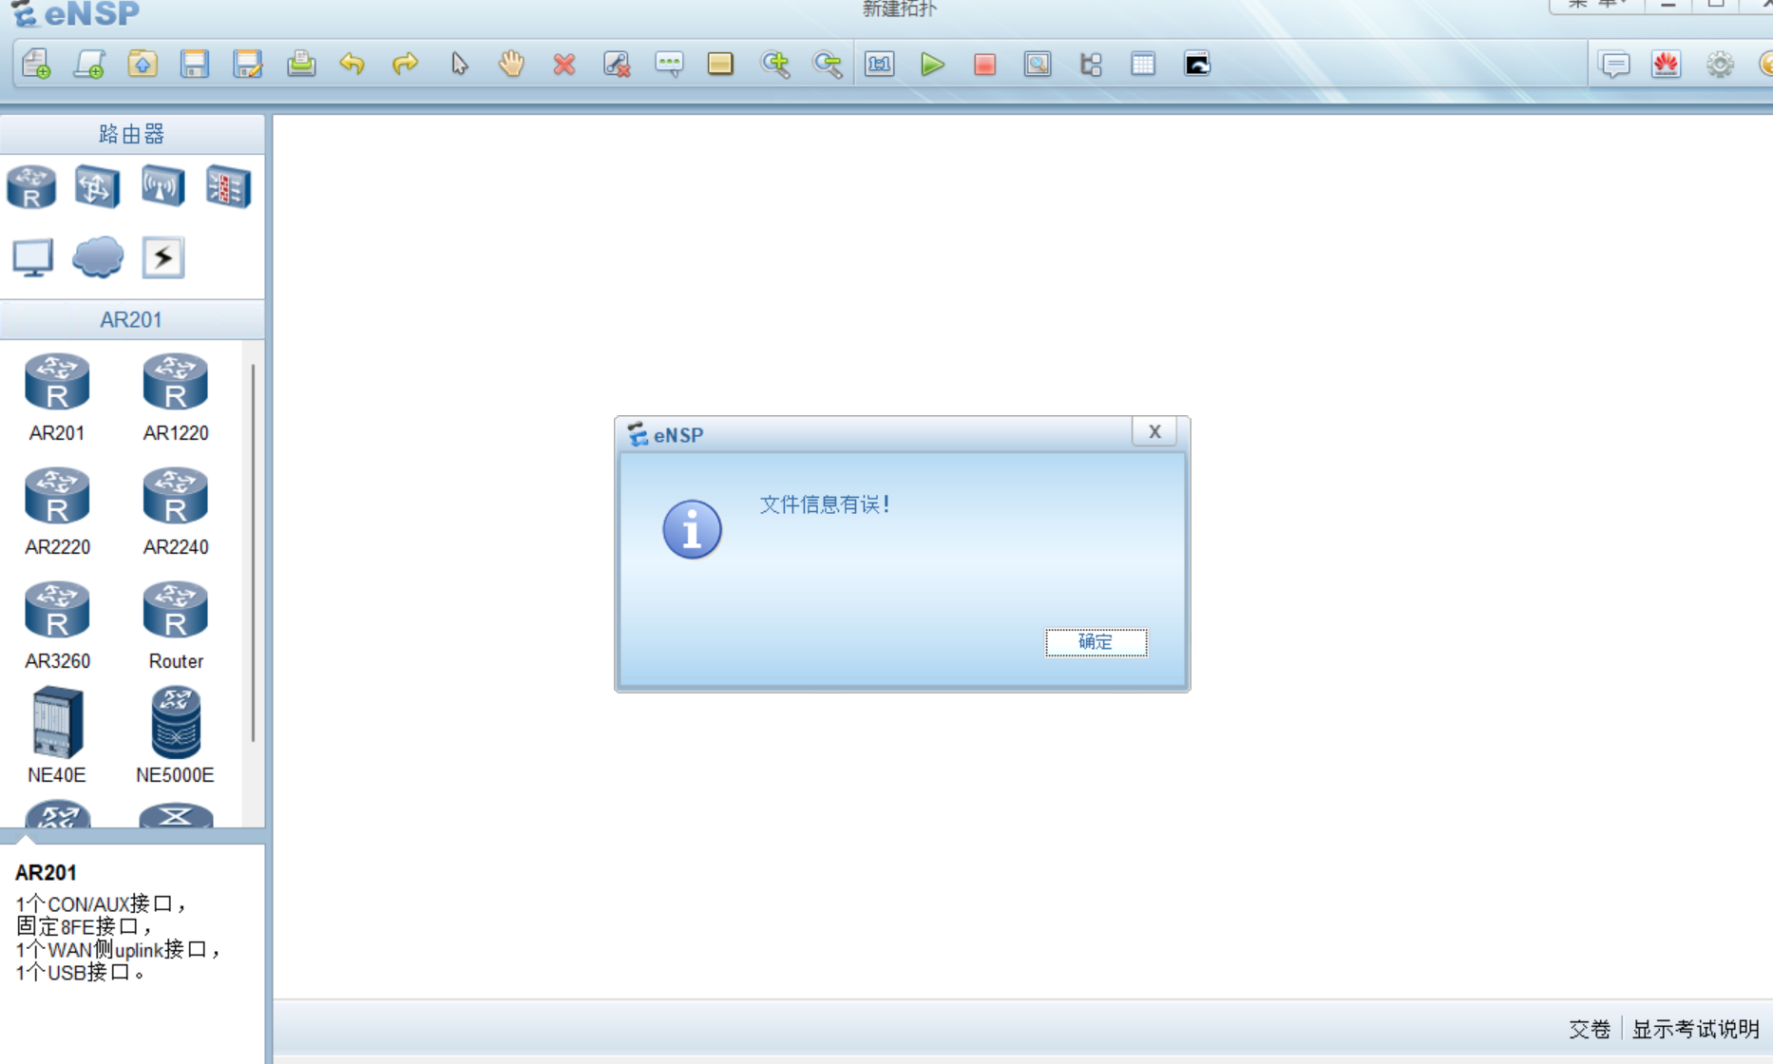Select the Router device category icon

tap(31, 186)
